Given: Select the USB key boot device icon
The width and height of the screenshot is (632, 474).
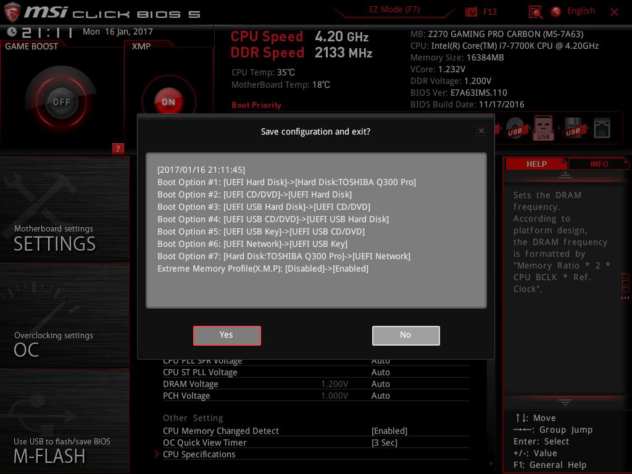Looking at the screenshot, I should click(544, 128).
